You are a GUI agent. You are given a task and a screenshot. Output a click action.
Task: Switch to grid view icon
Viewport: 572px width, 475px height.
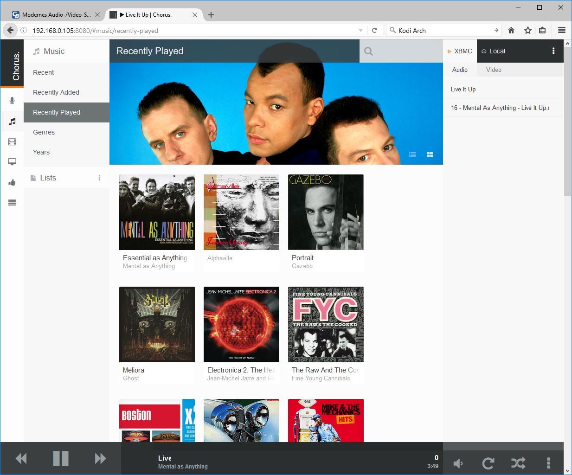pyautogui.click(x=430, y=155)
